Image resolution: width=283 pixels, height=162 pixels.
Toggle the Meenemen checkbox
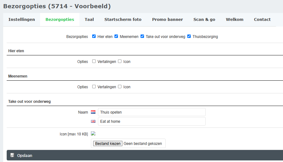click(x=116, y=36)
